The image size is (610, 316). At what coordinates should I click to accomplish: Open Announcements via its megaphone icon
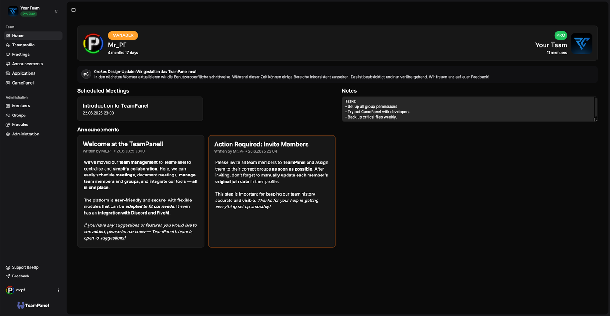click(8, 64)
